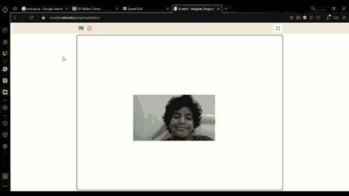Stop the project with the stop circle
The width and height of the screenshot is (349, 196).
pos(89,28)
